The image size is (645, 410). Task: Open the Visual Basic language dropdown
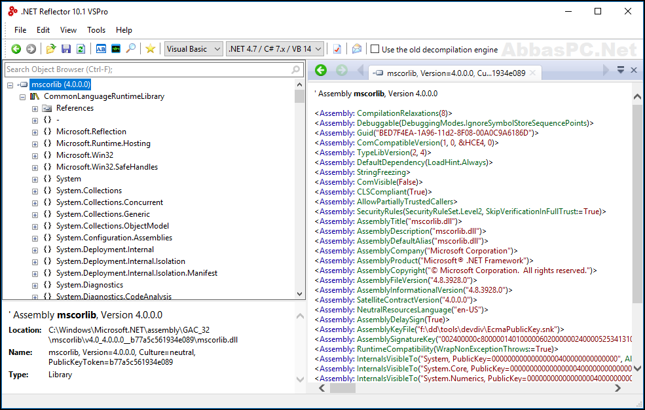tap(194, 49)
